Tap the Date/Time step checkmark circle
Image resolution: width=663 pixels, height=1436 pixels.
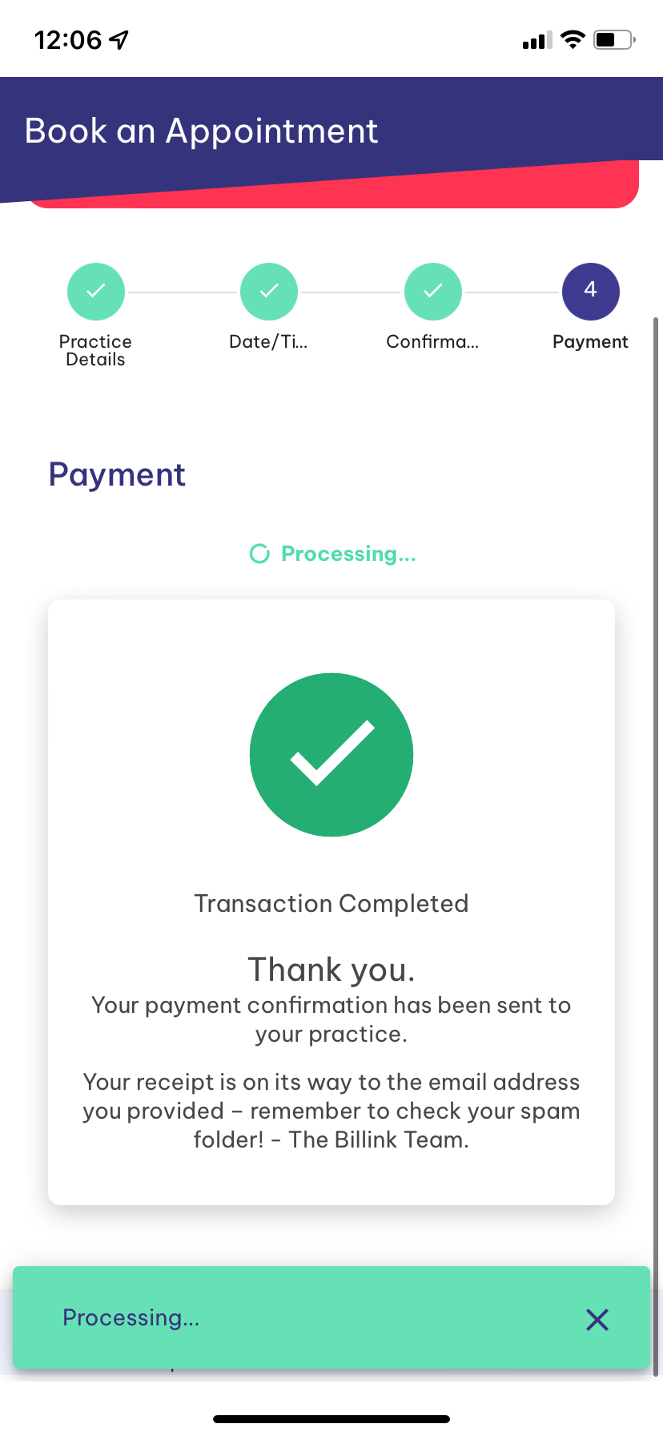pyautogui.click(x=269, y=292)
